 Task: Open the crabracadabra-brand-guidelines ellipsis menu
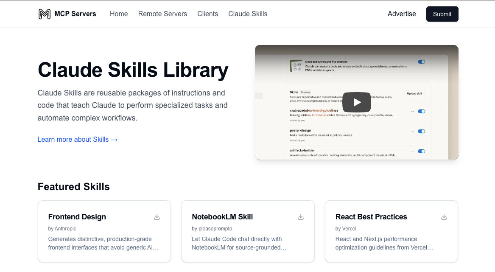pyautogui.click(x=412, y=111)
